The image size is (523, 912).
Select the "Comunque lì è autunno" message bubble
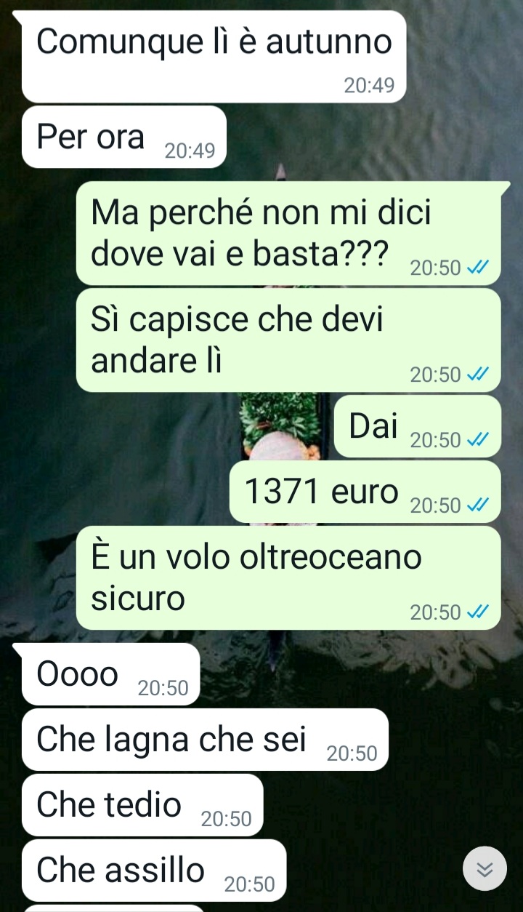(x=214, y=57)
